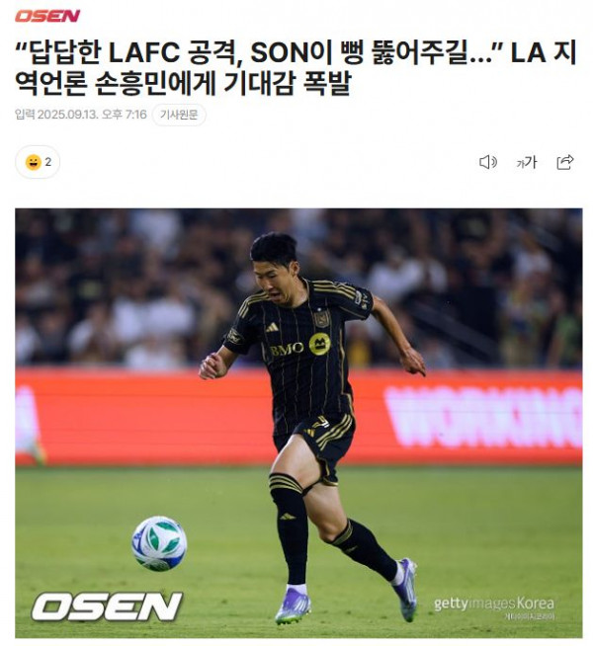The image size is (593, 646).
Task: Open the OSEN publisher logo at top
Action: [x=47, y=16]
